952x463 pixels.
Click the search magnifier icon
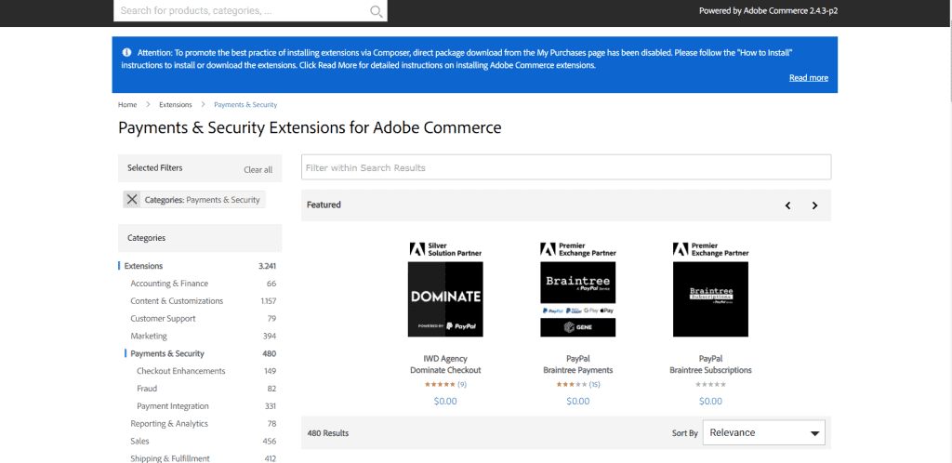[x=376, y=11]
